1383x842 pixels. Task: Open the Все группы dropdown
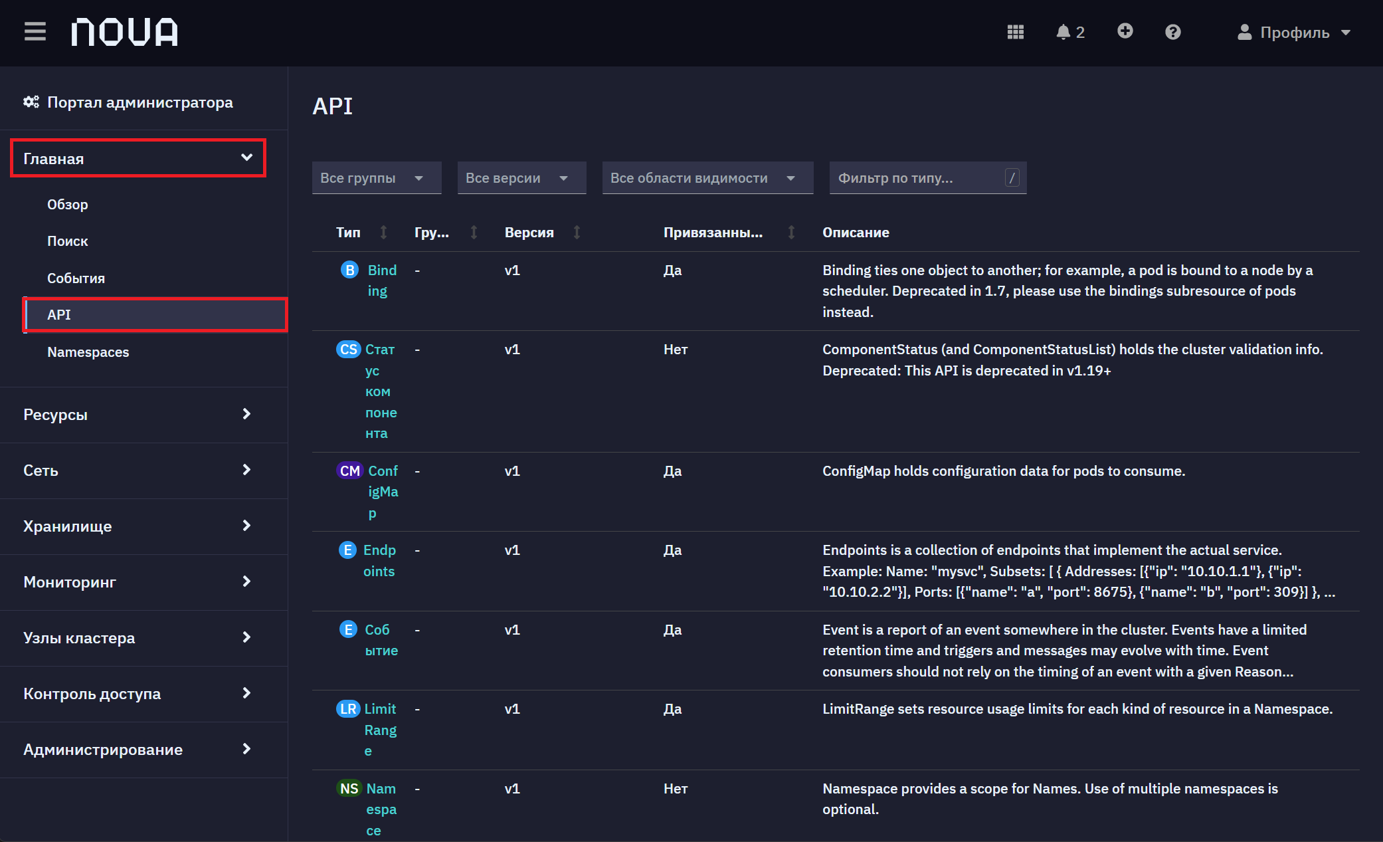point(377,177)
